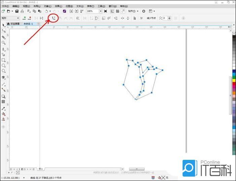Click the purple search content icon
236x181 pixels.
[65, 11]
